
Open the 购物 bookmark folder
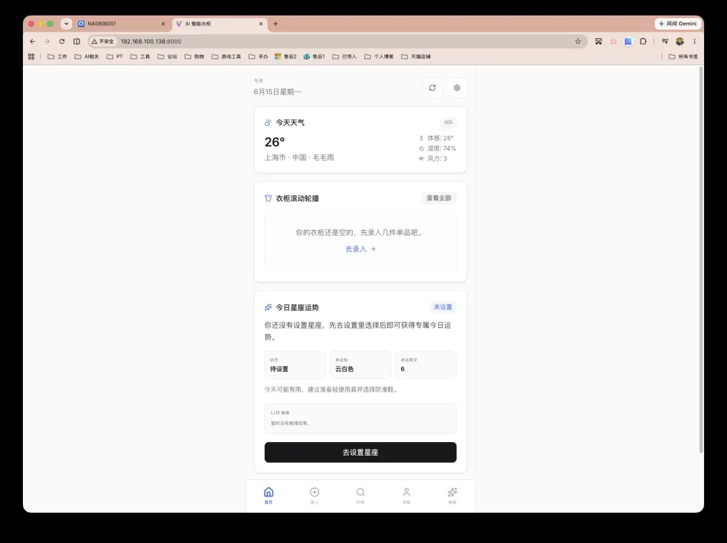point(195,57)
